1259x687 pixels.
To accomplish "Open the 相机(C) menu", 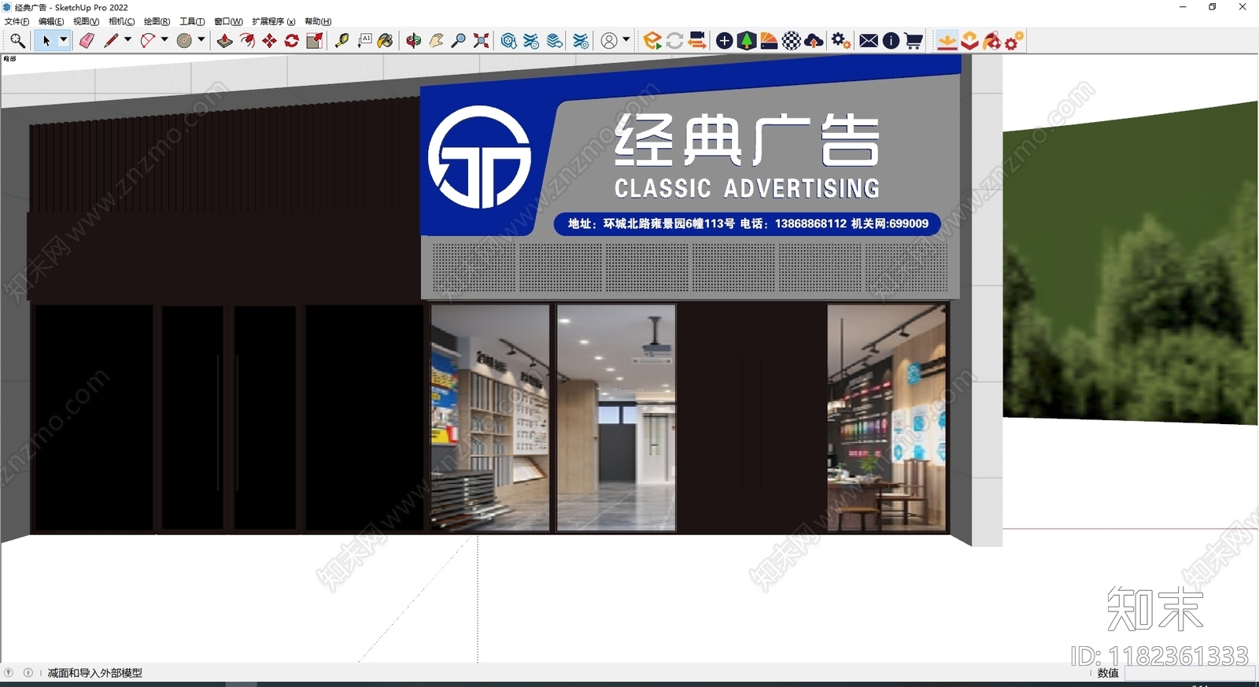I will [x=121, y=21].
